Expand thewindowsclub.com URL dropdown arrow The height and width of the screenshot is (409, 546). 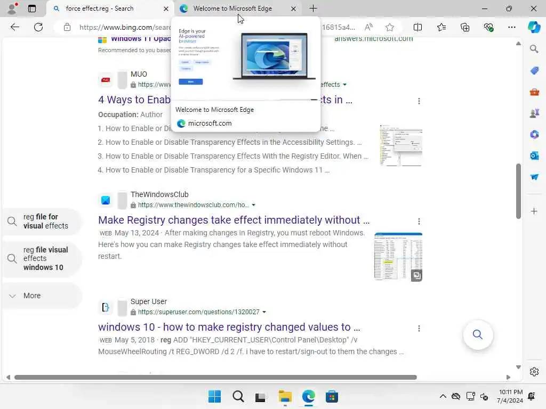click(253, 205)
